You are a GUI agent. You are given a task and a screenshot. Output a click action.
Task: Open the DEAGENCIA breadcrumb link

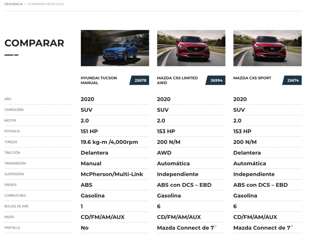pos(13,4)
